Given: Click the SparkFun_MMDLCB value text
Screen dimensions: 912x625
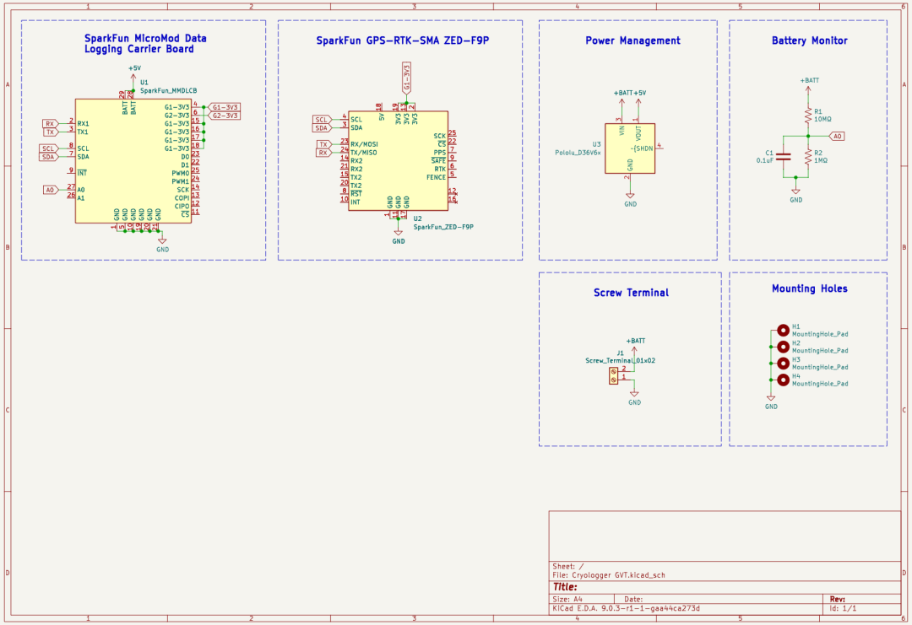Looking at the screenshot, I should 168,90.
